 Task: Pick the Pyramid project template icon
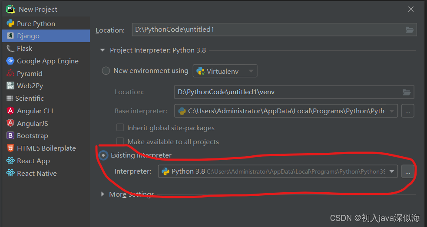tap(10, 73)
